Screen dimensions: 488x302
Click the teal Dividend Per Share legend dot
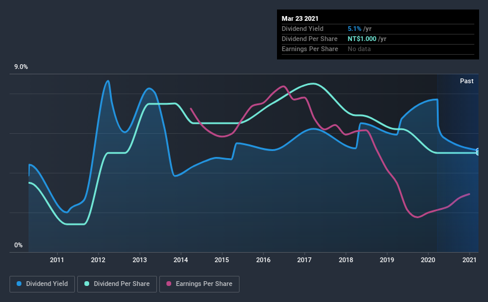tap(91, 284)
